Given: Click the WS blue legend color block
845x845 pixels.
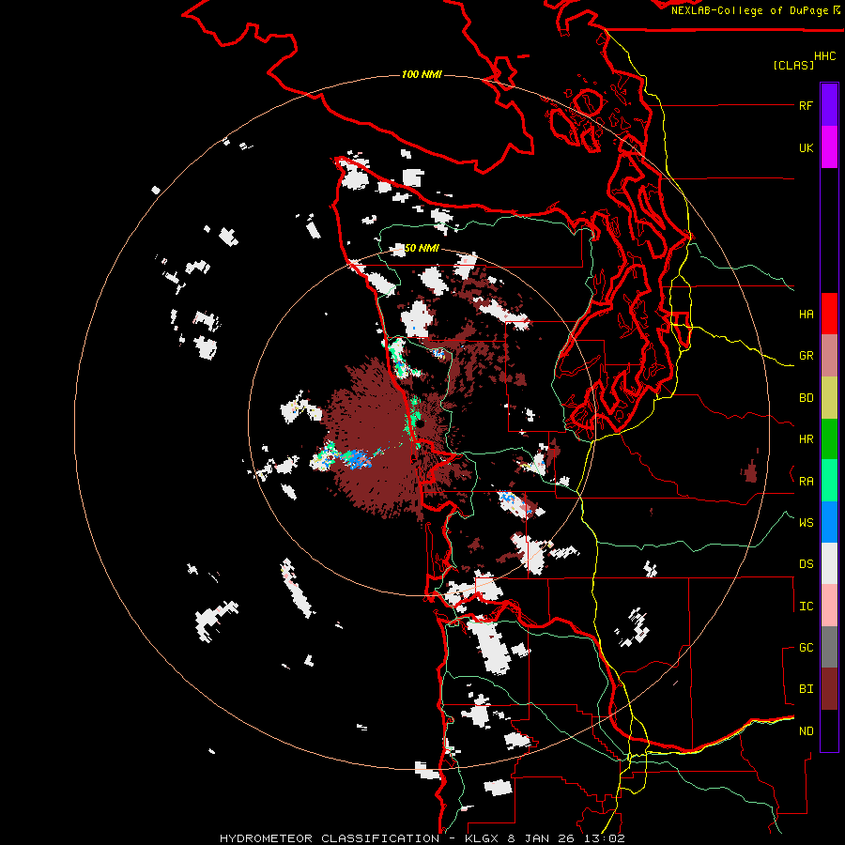Looking at the screenshot, I should coord(829,522).
